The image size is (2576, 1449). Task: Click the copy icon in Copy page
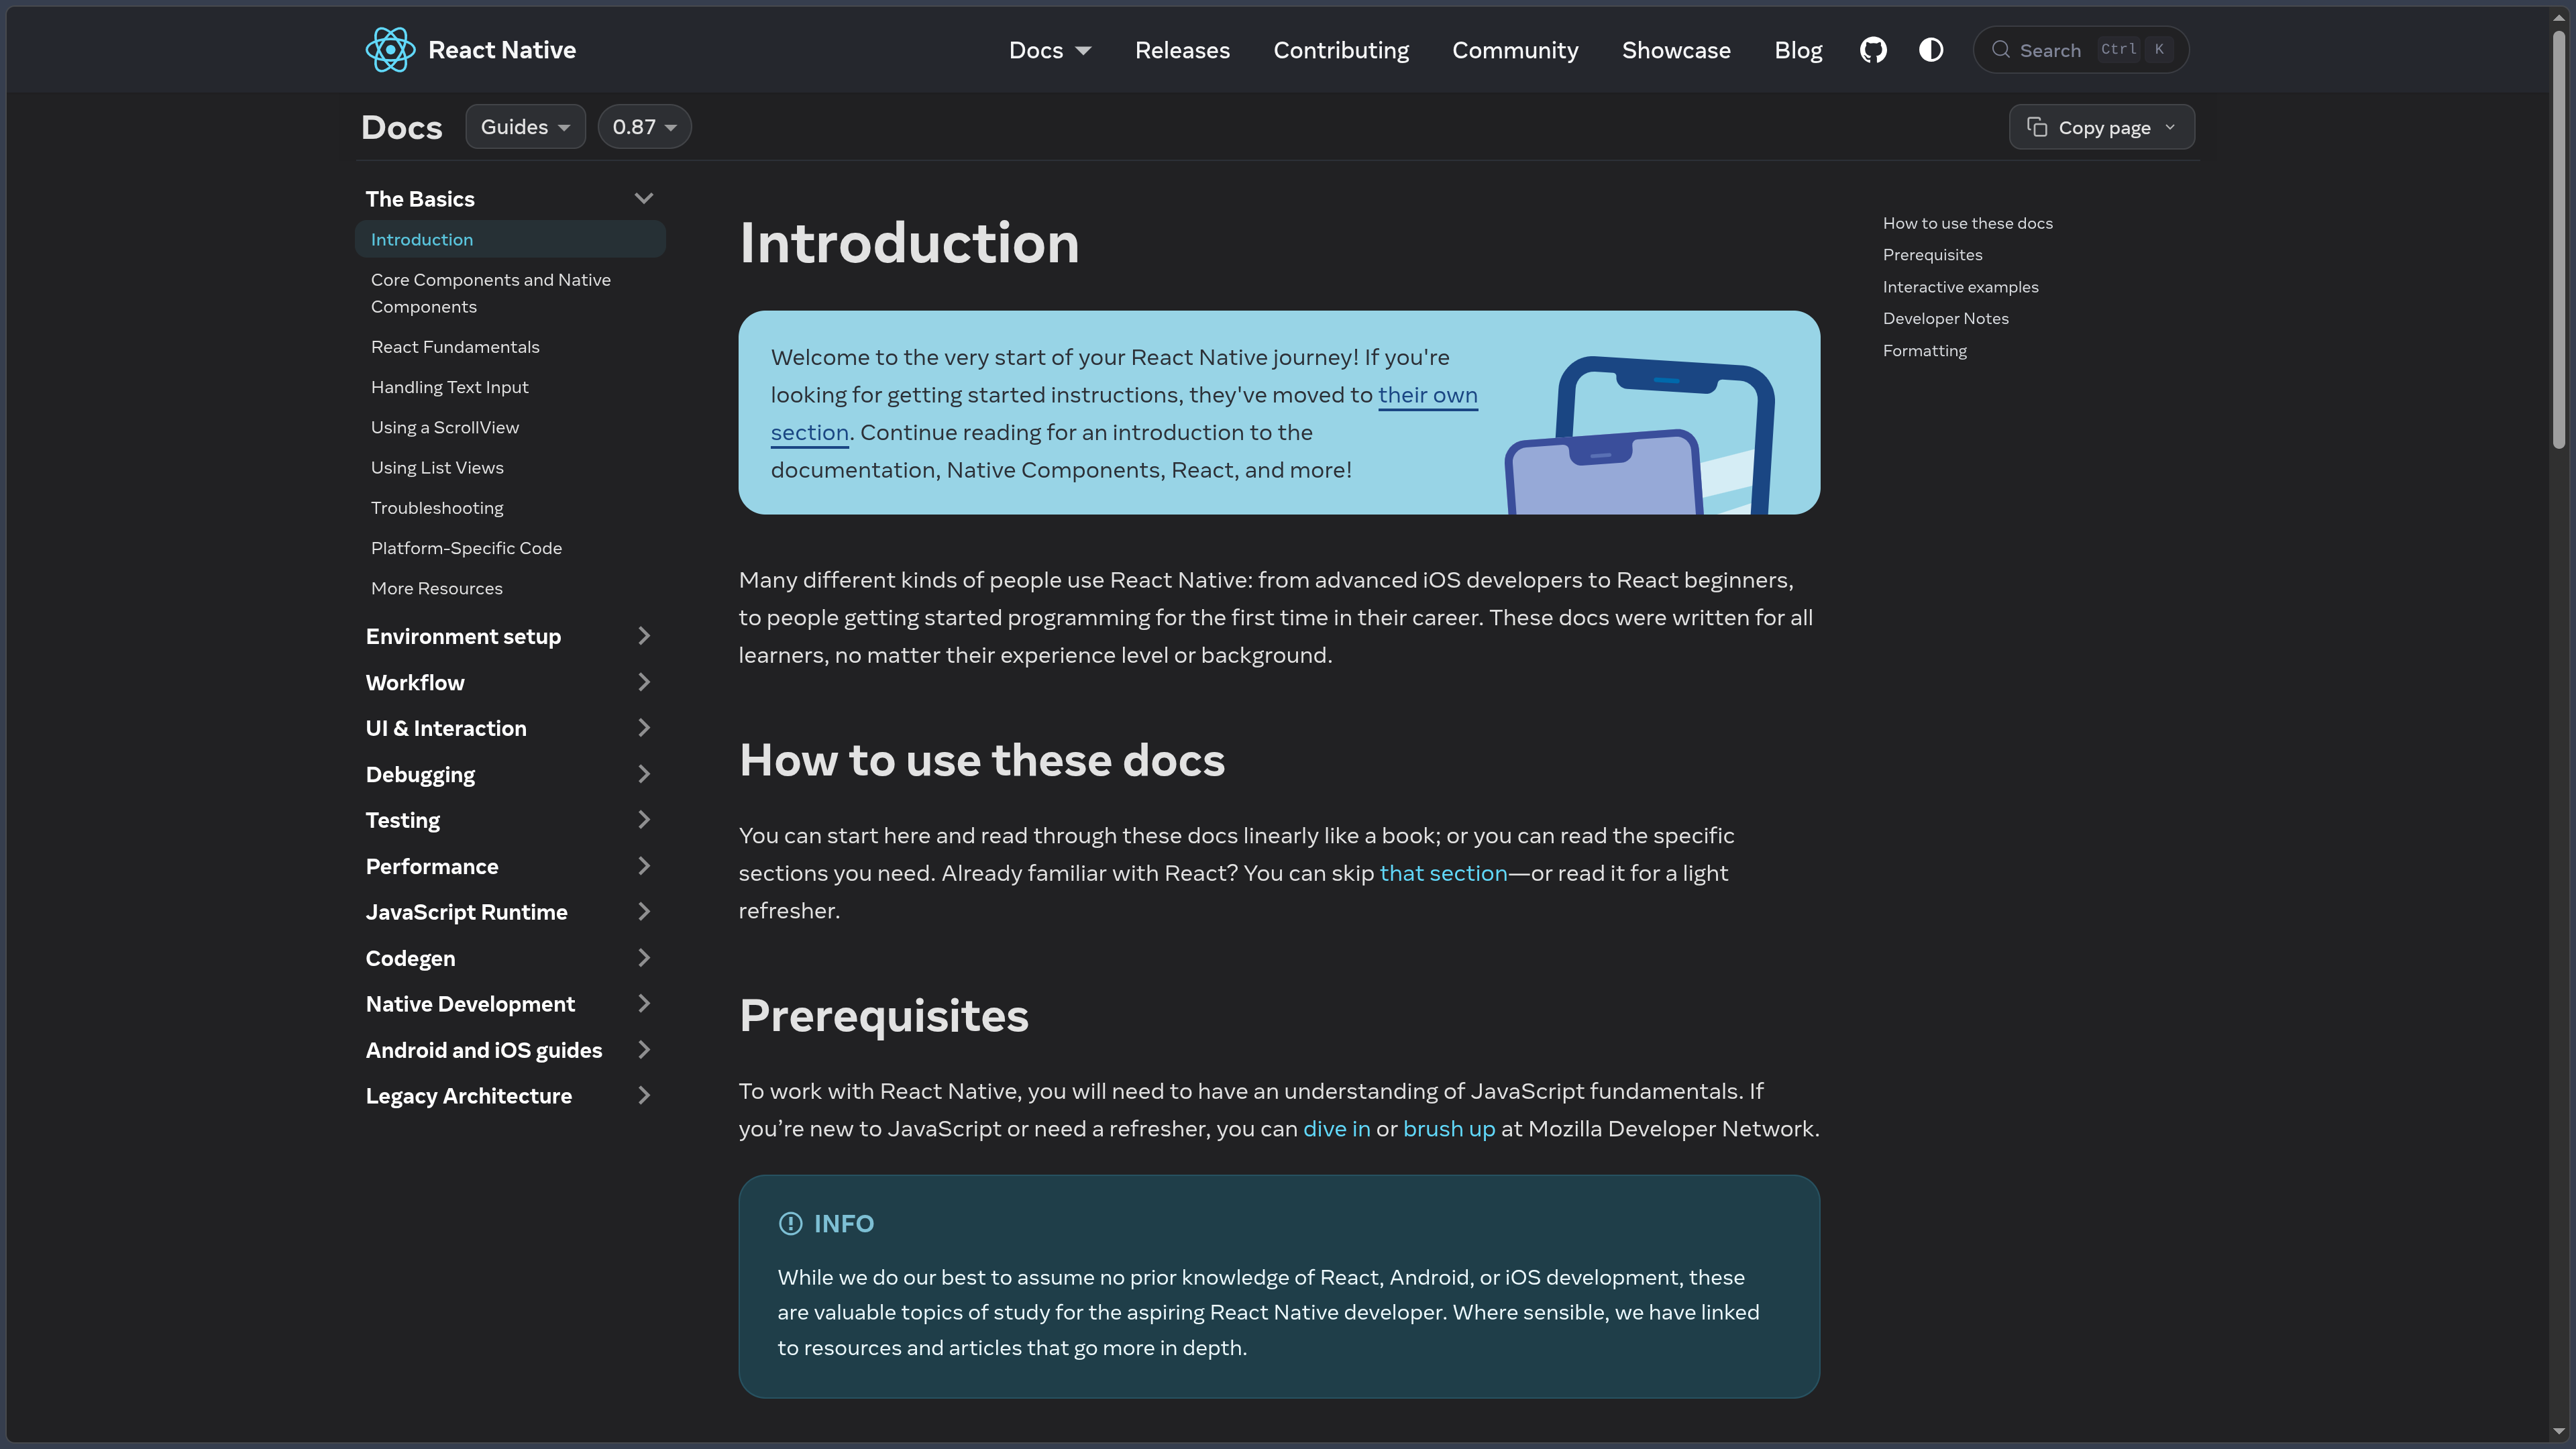click(x=2037, y=127)
